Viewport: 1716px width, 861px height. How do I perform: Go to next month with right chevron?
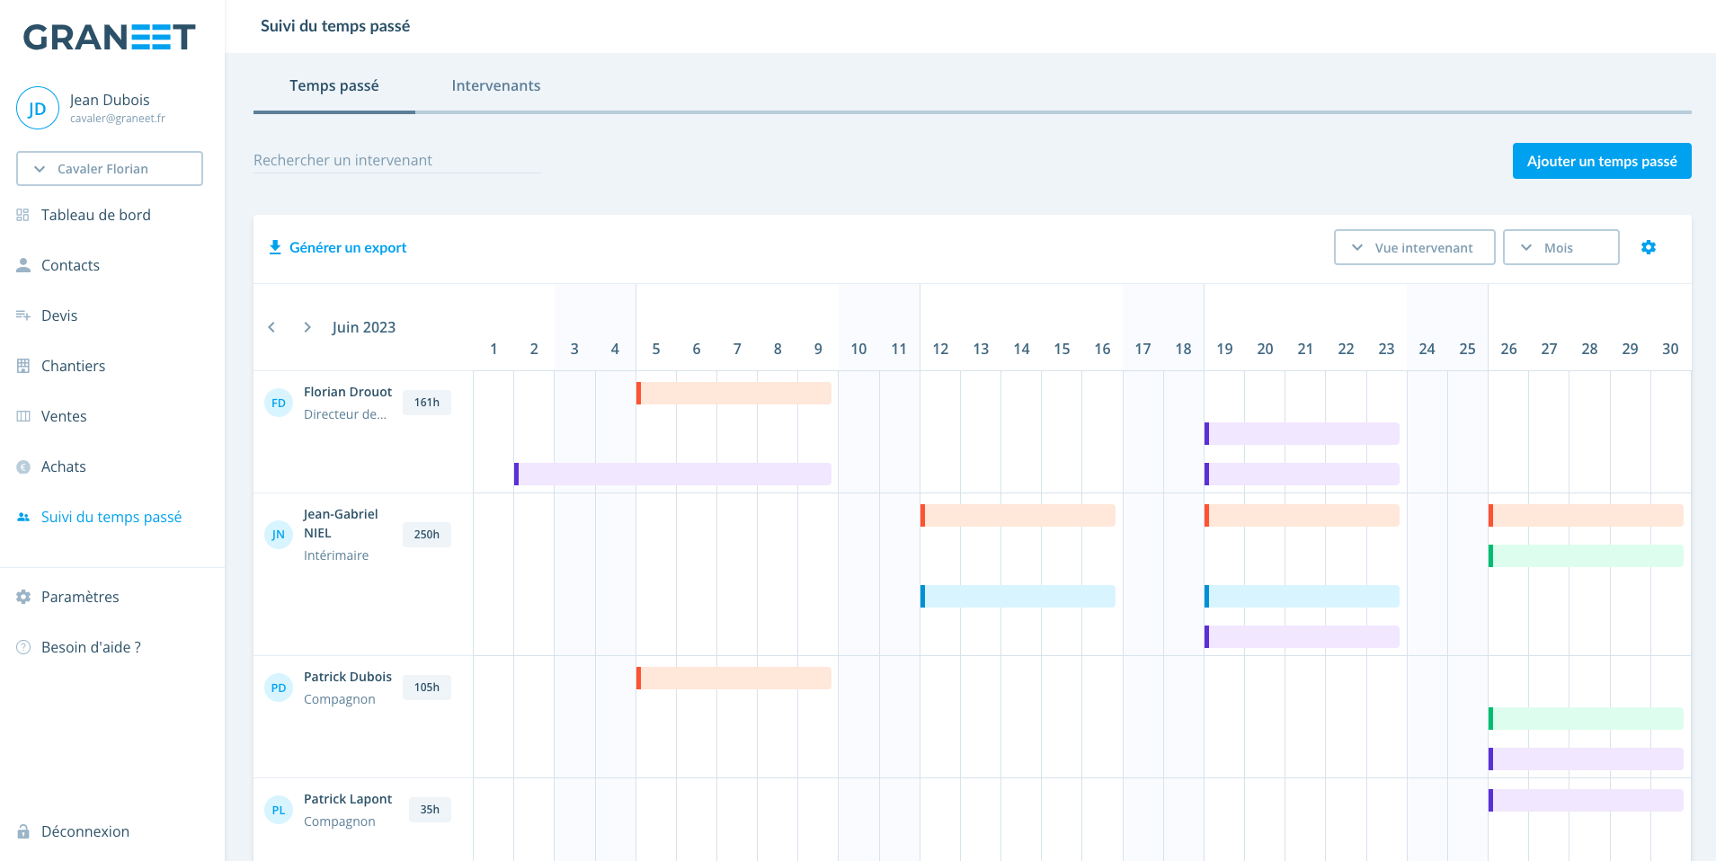pyautogui.click(x=307, y=327)
